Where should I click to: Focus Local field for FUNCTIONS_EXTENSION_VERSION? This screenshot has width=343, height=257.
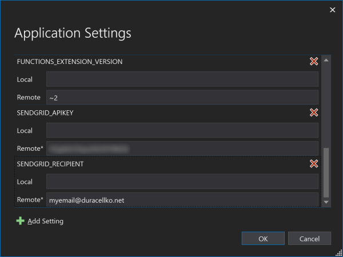182,79
